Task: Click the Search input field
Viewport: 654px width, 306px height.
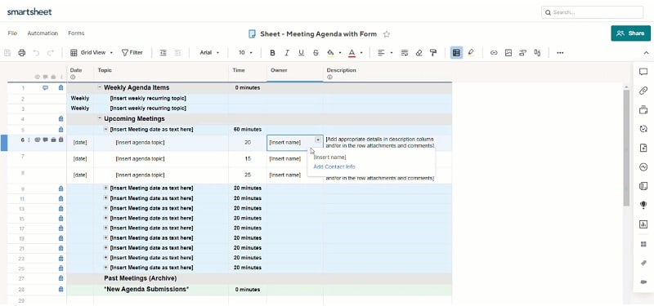Action: (592, 12)
